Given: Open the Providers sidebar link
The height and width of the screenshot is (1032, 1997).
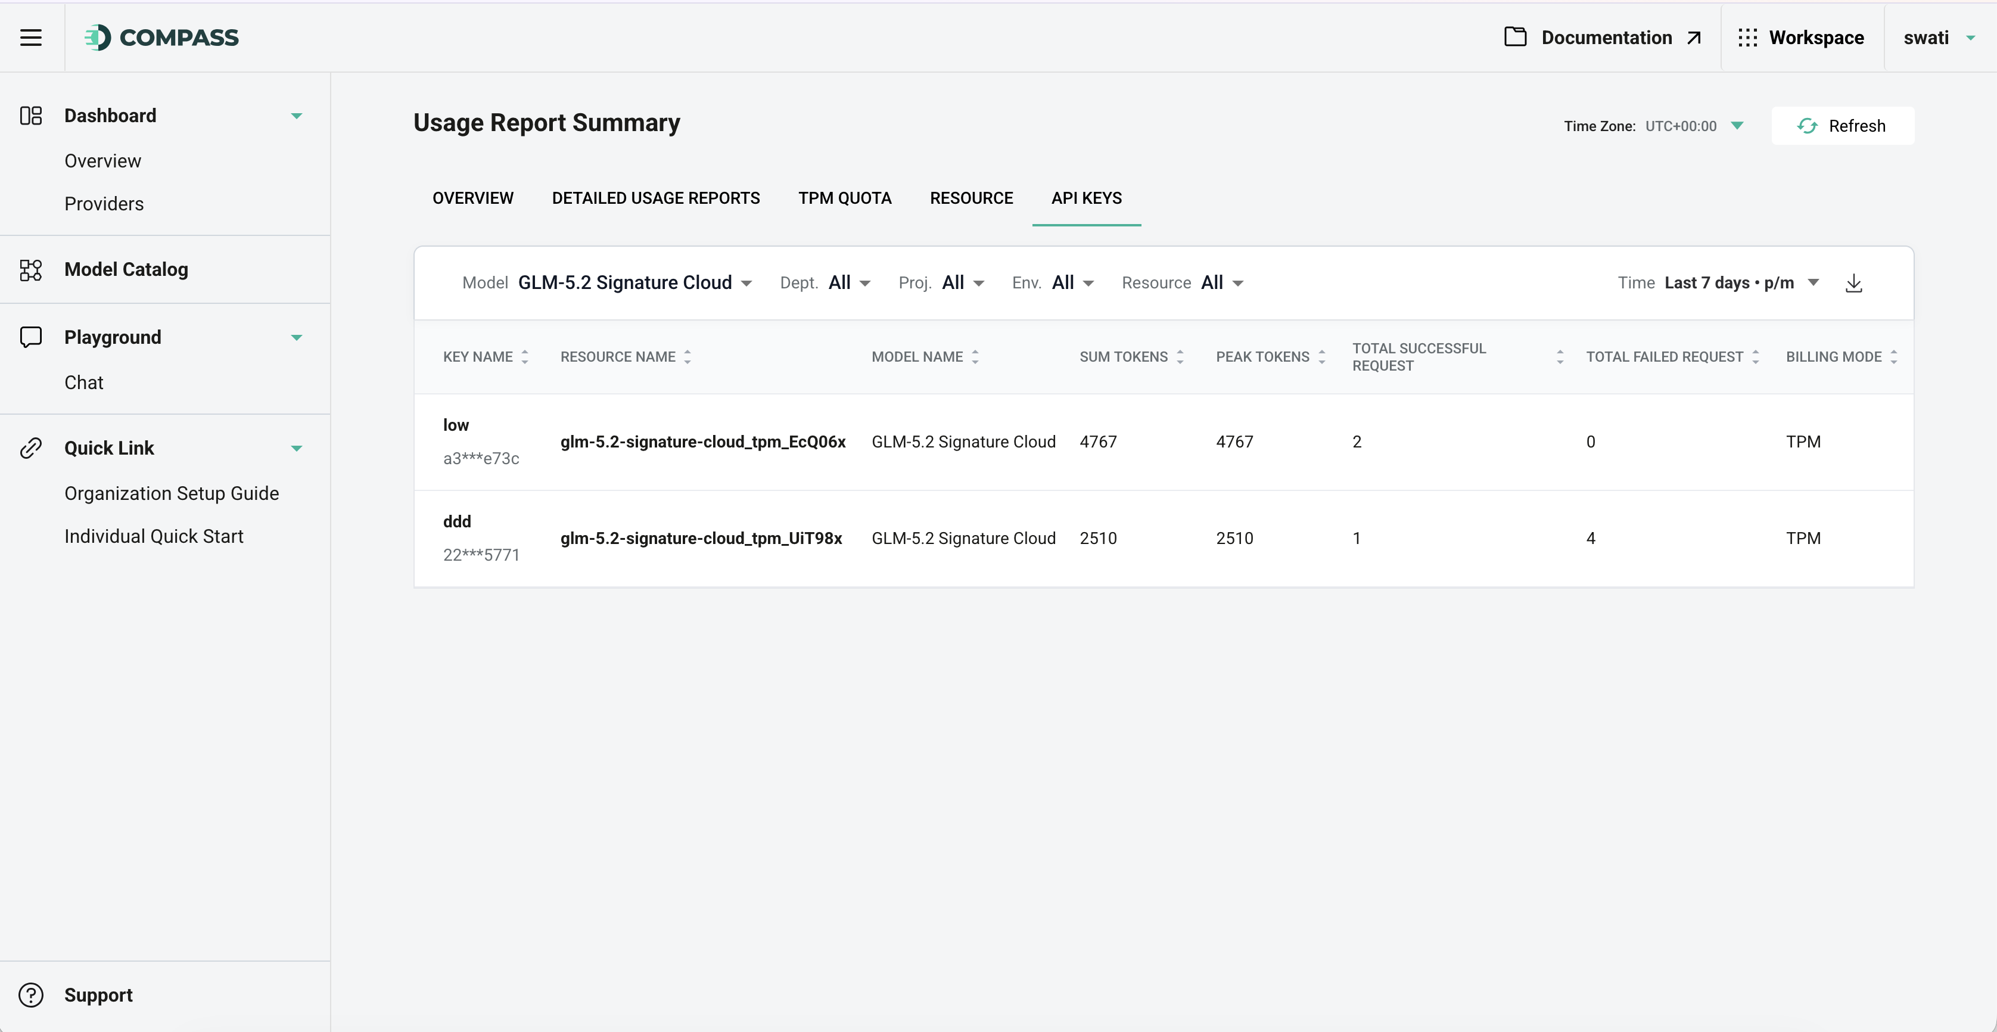Looking at the screenshot, I should pos(104,204).
